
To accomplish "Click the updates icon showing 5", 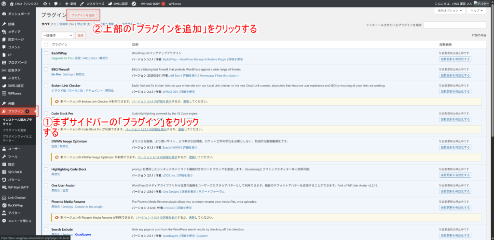I will pyautogui.click(x=46, y=3).
